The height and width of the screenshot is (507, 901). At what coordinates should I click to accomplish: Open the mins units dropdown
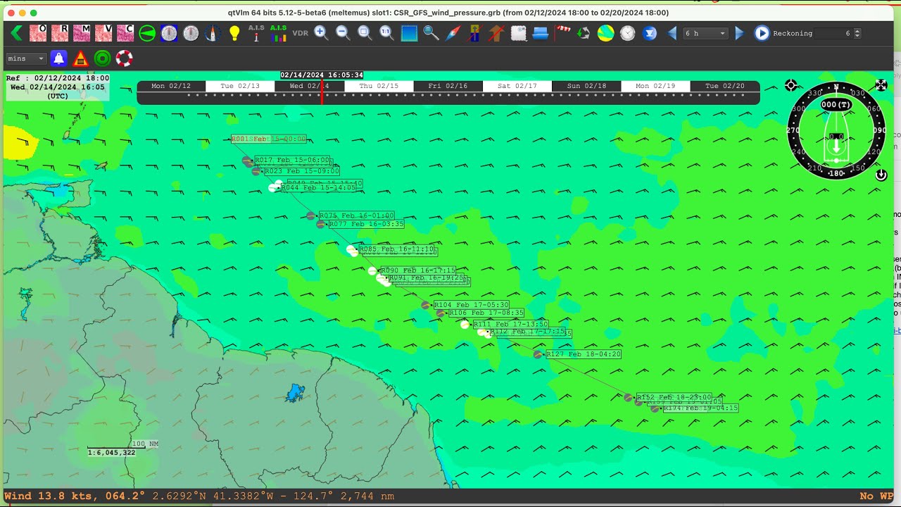pos(27,58)
